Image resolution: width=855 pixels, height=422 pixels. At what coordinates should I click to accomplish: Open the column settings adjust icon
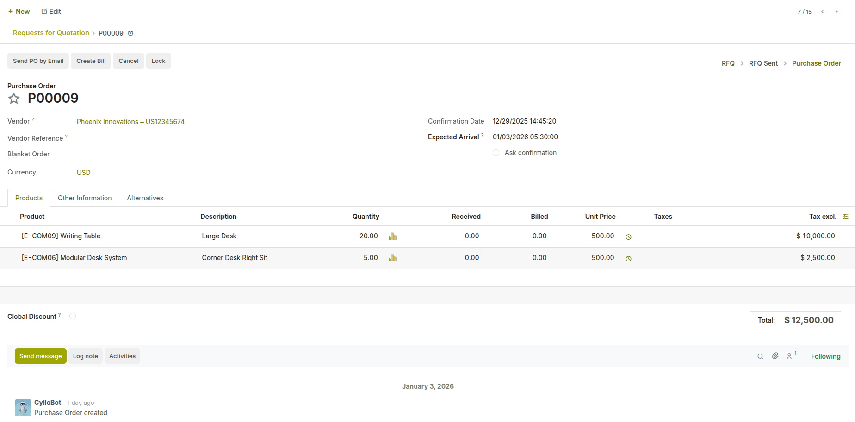point(845,217)
